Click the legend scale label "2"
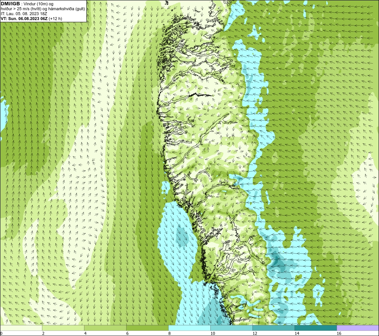Screen dimensions: 379x336 coord(43,334)
